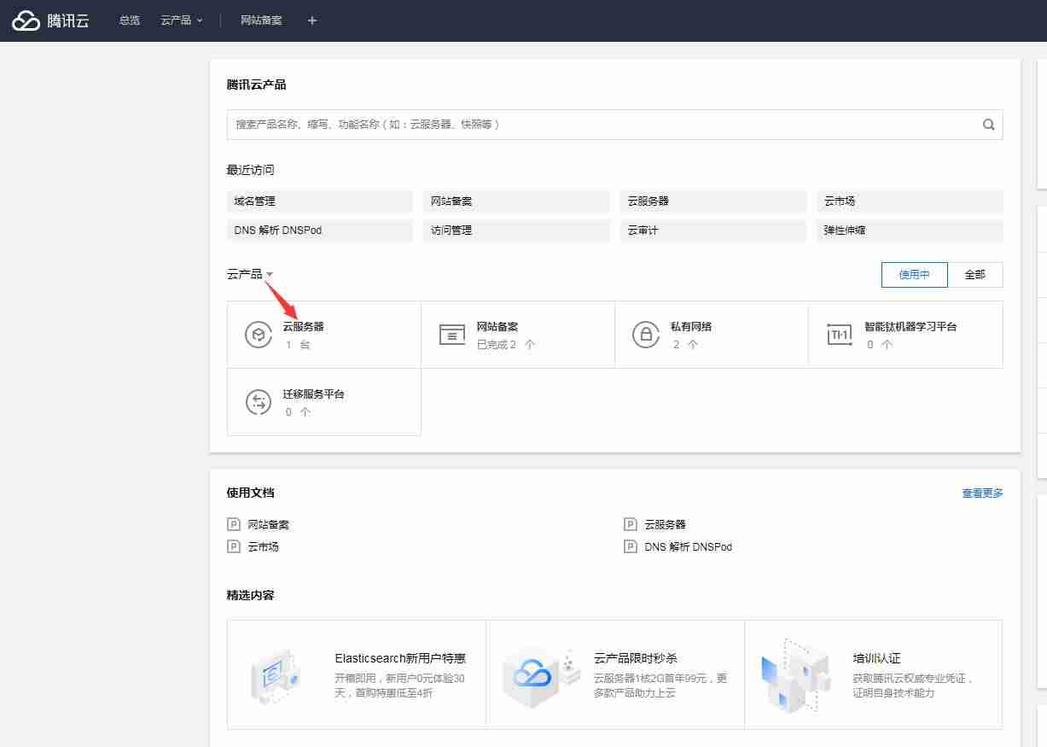This screenshot has height=747, width=1047.
Task: Click 查看更多 link
Action: 982,493
